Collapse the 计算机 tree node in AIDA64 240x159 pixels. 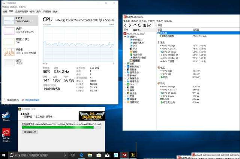[x=125, y=37]
